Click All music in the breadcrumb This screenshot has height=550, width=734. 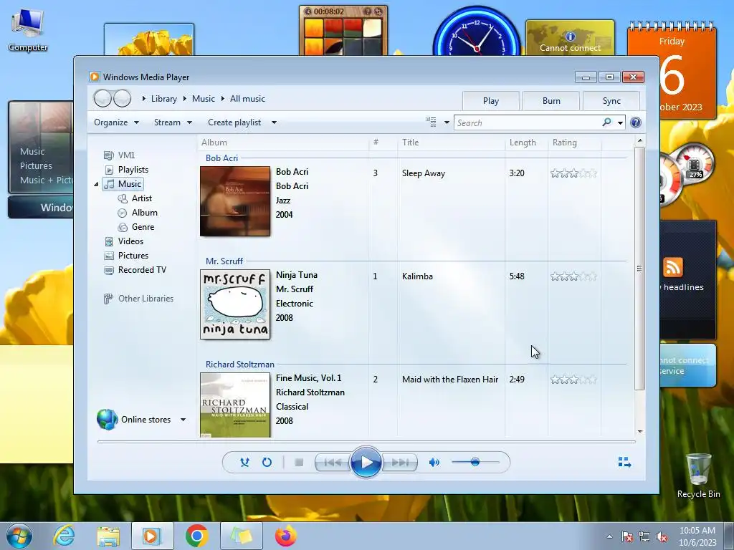pyautogui.click(x=247, y=99)
